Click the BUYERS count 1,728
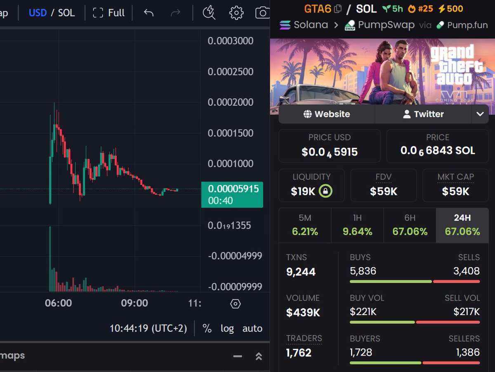495x372 pixels. 361,352
